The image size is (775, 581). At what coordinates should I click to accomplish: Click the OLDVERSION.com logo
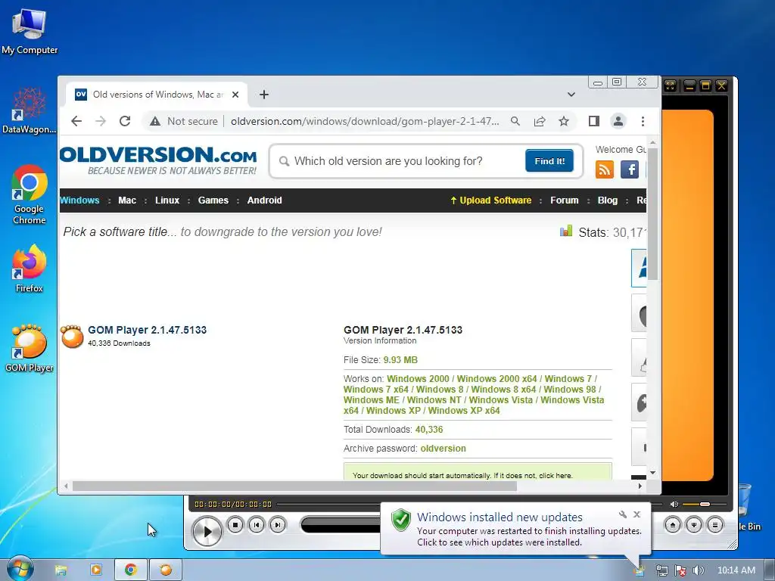[x=158, y=160]
